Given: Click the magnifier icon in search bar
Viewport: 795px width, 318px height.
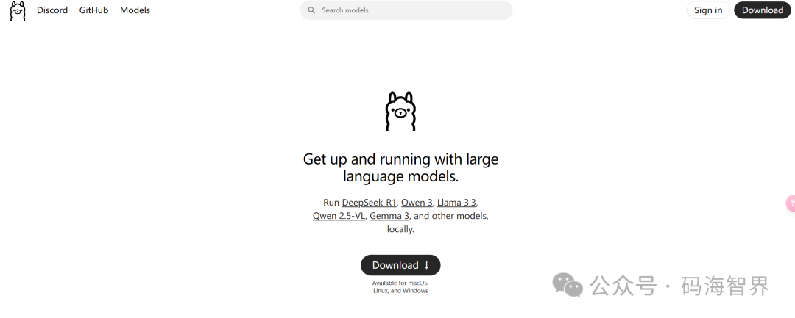Looking at the screenshot, I should click(312, 10).
